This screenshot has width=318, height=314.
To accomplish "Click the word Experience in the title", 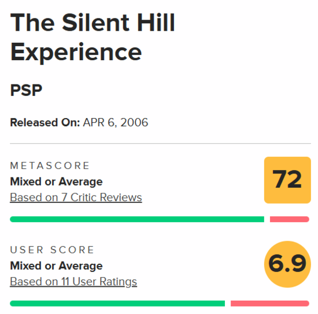I will pyautogui.click(x=76, y=52).
